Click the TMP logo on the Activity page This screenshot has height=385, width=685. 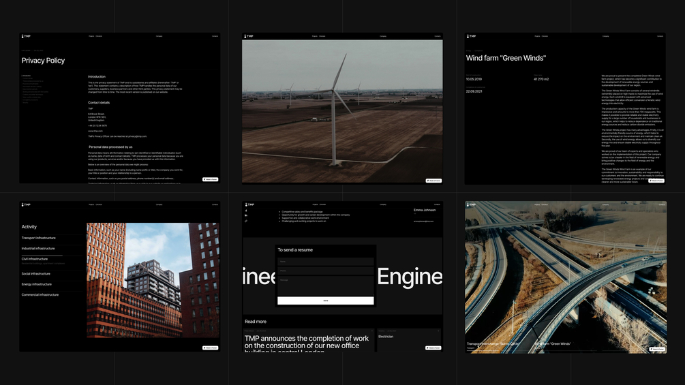point(26,204)
